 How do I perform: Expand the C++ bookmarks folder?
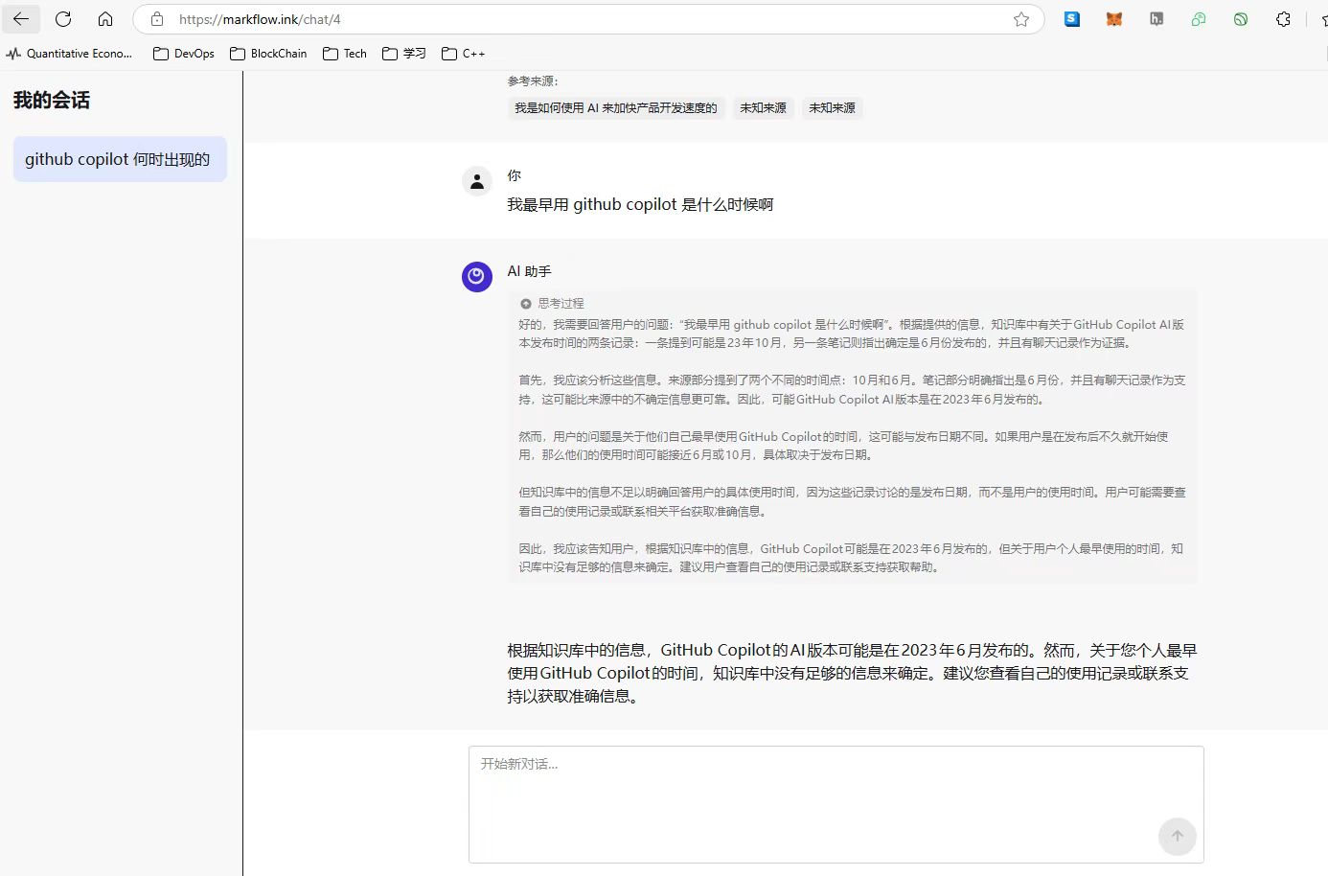click(x=464, y=54)
